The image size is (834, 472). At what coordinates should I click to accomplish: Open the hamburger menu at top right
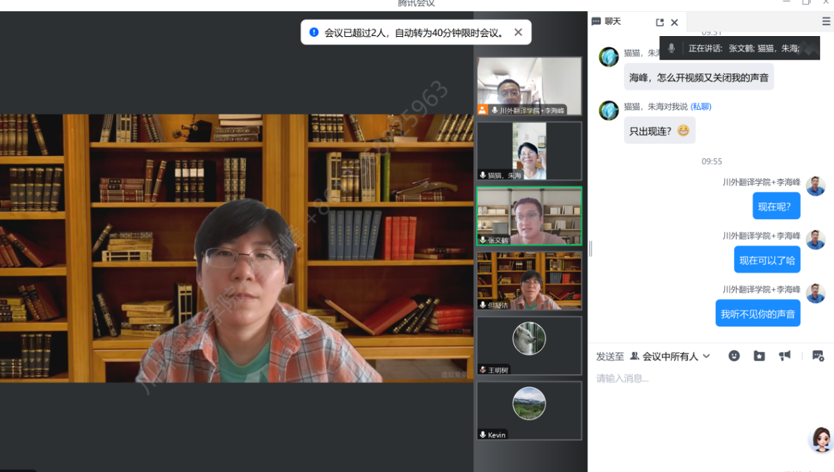coord(826,22)
